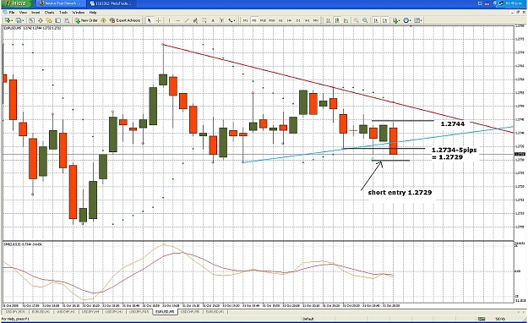Open the Window menu
The width and height of the screenshot is (528, 323).
(78, 13)
